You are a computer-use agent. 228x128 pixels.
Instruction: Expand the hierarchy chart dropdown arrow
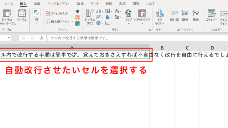point(112,11)
